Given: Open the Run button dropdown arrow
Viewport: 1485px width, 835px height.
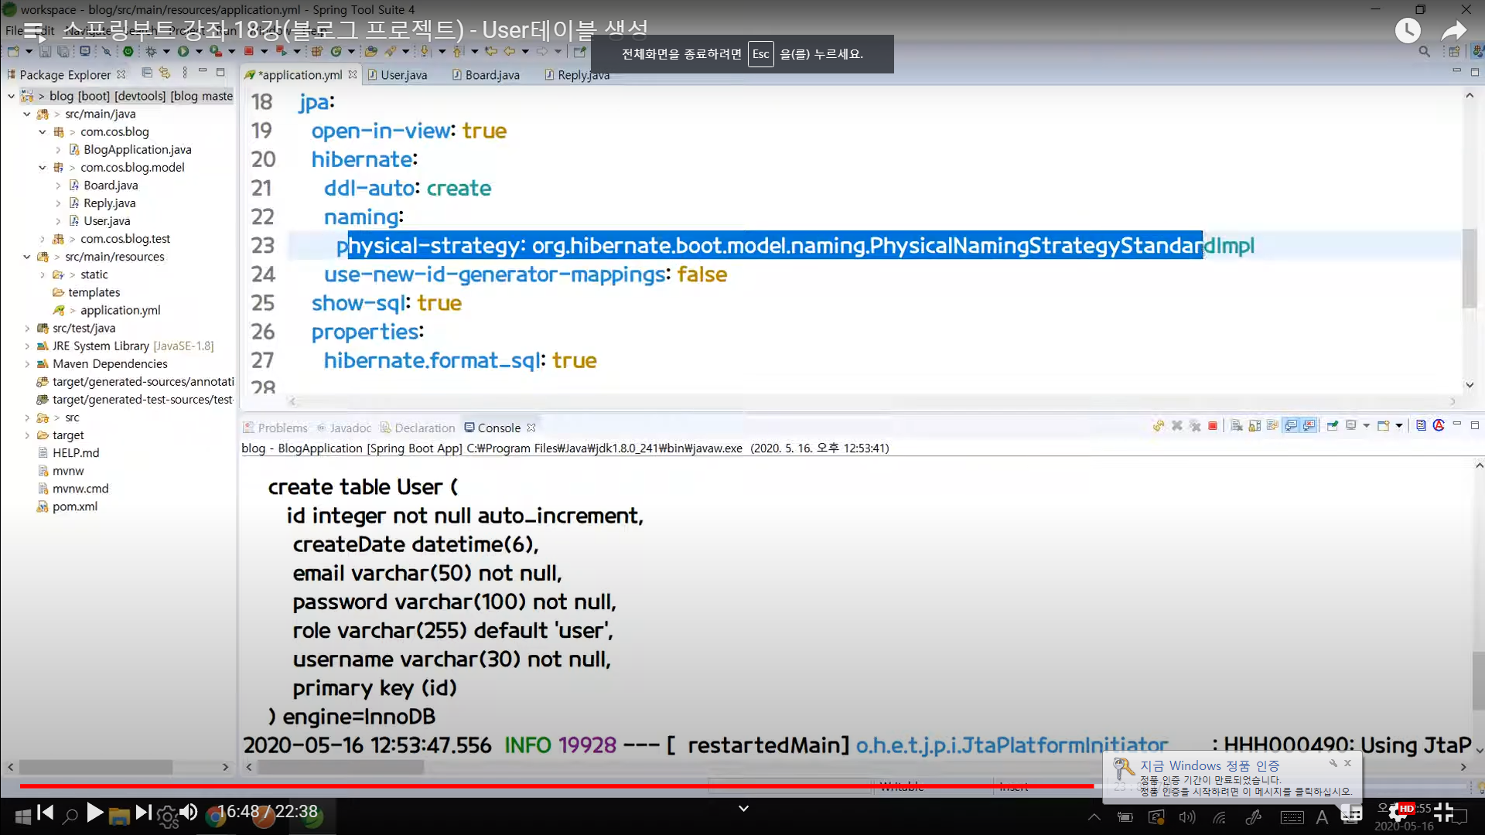Looking at the screenshot, I should tap(199, 52).
